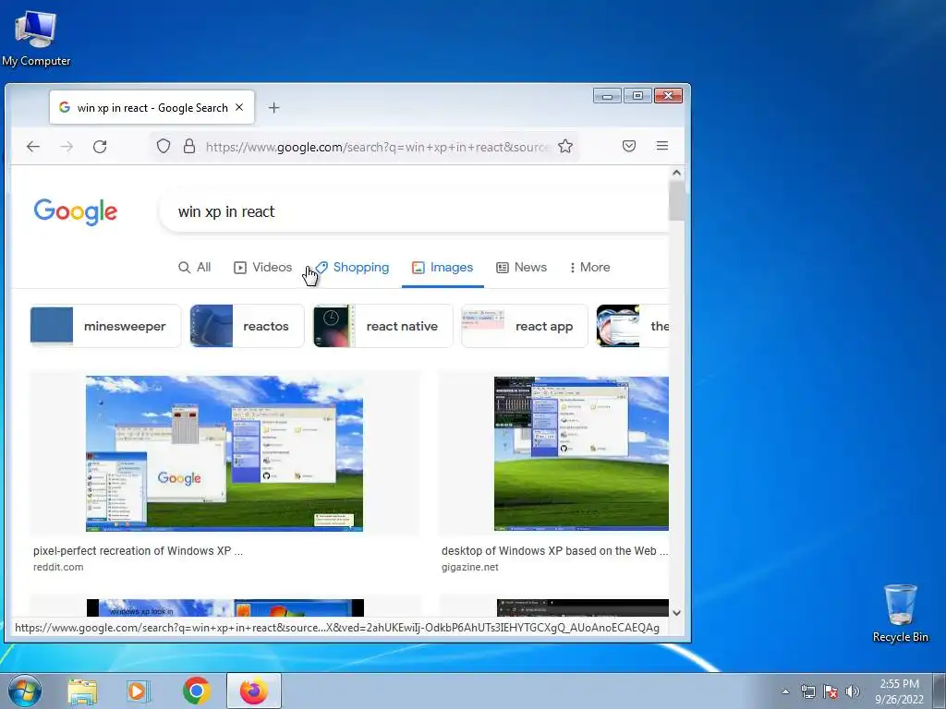
Task: Switch to the Videos results tab
Action: [262, 267]
